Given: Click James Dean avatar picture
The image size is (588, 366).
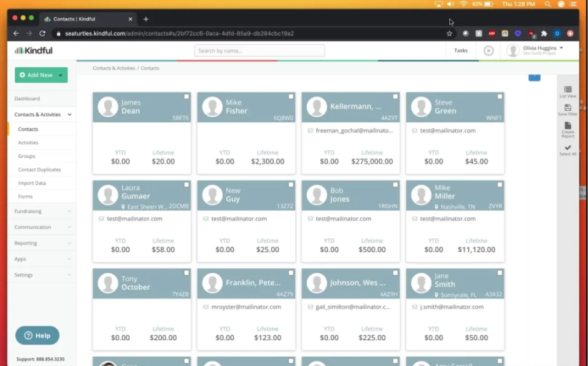Looking at the screenshot, I should pyautogui.click(x=108, y=107).
